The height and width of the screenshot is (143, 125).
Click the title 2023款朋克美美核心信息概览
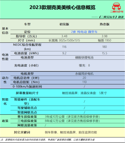63,7
